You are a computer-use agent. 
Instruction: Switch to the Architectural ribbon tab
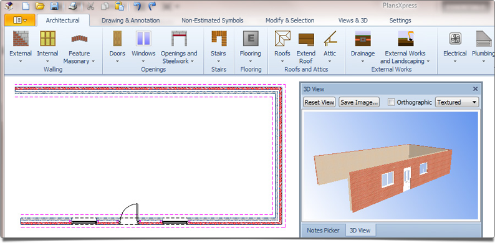click(x=63, y=21)
